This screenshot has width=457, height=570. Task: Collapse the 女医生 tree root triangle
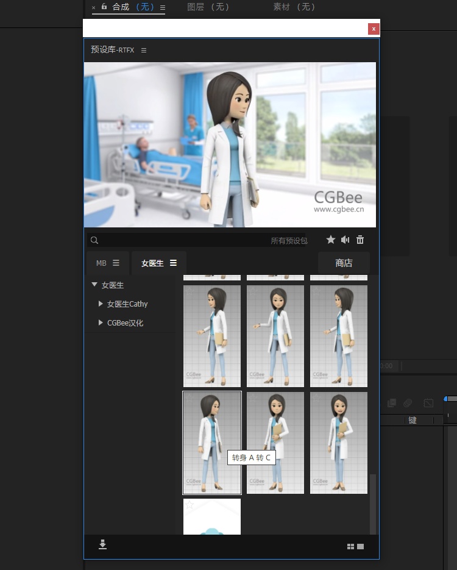(94, 285)
